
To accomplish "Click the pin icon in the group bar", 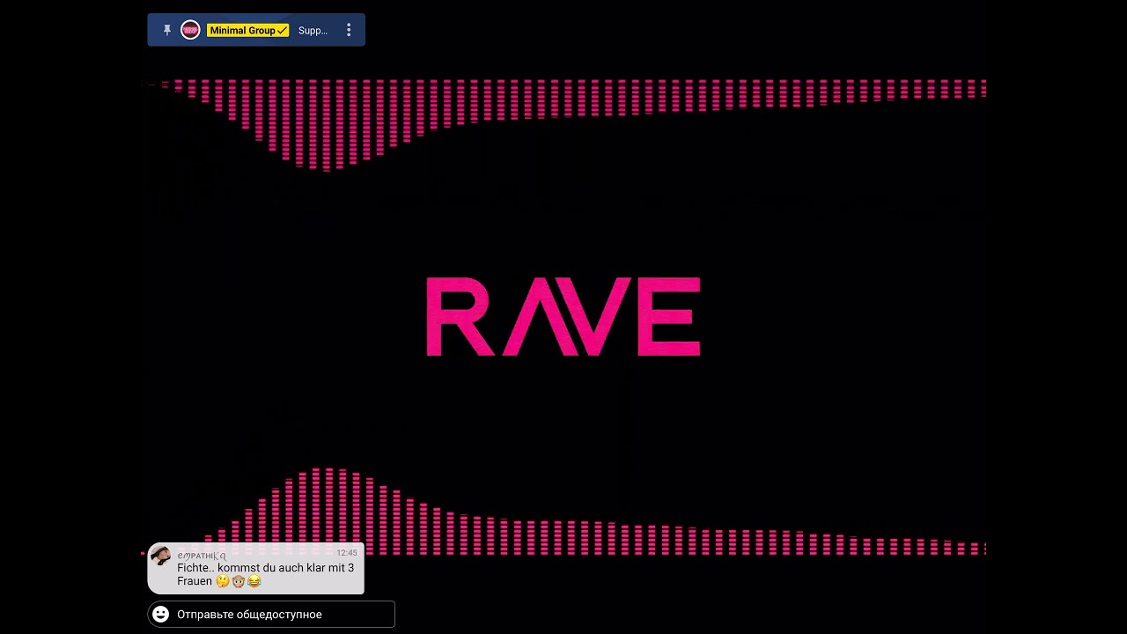I will coord(167,30).
